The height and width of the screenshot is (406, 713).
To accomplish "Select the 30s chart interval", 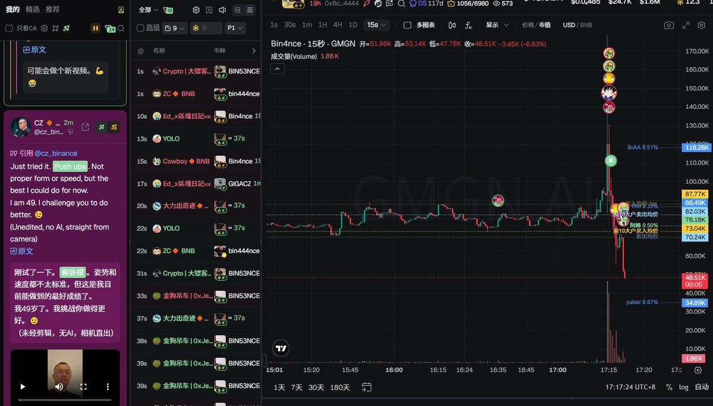I will point(289,25).
